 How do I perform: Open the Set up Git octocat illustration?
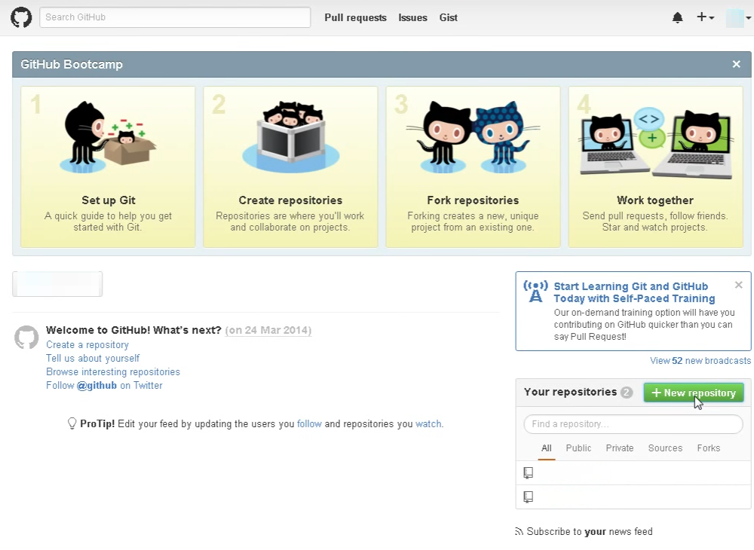pos(108,138)
